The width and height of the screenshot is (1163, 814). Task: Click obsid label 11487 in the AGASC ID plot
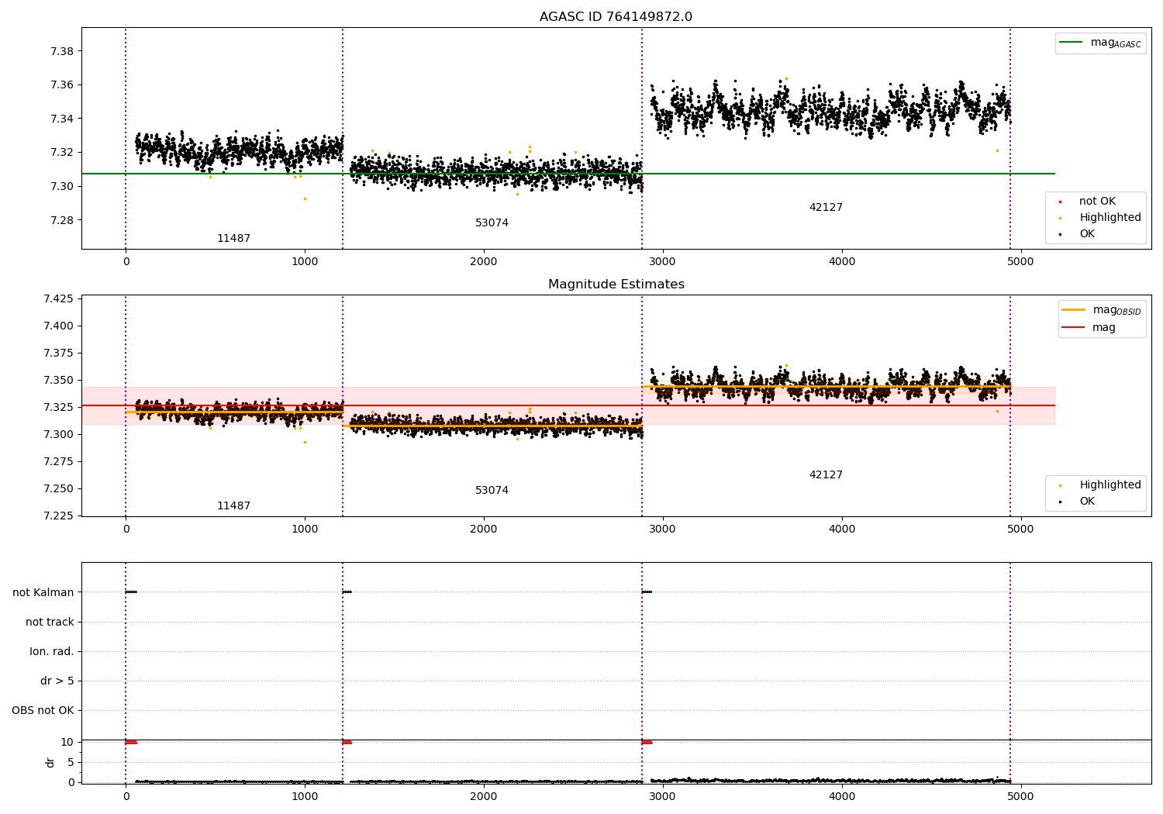233,239
